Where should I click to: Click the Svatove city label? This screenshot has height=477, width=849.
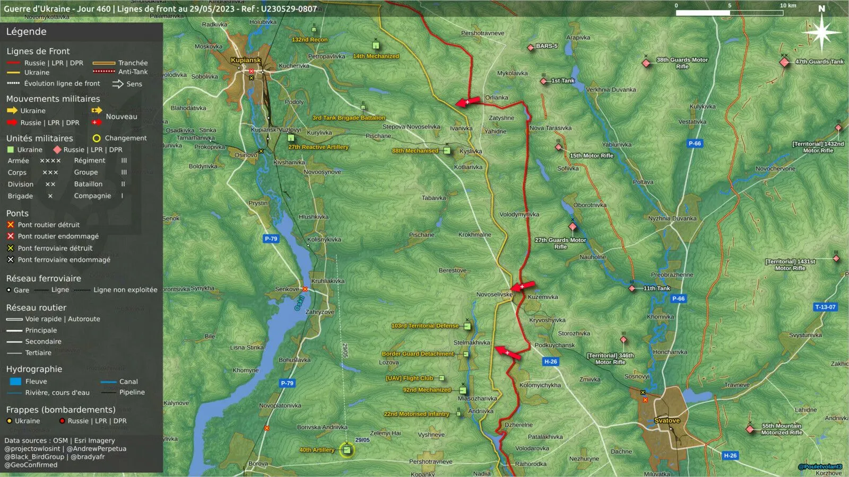667,420
